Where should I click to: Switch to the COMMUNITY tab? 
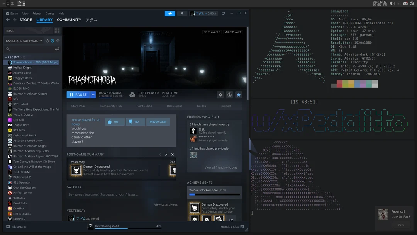click(69, 20)
